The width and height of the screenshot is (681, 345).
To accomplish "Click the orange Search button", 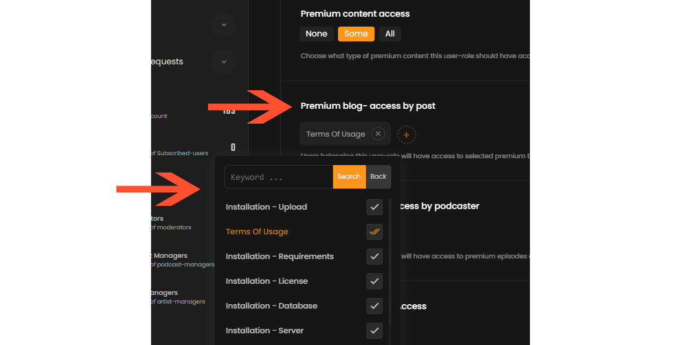I will tap(349, 177).
